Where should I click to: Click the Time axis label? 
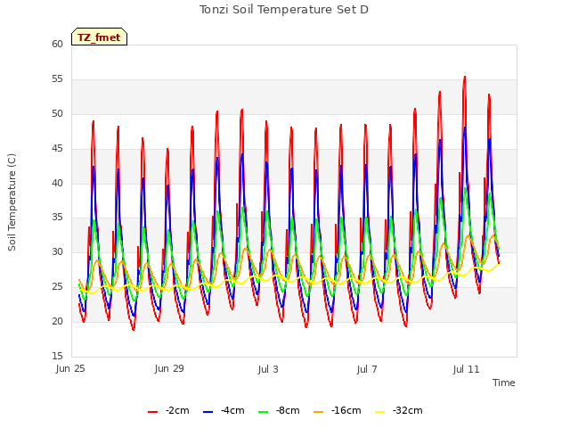[x=504, y=383]
